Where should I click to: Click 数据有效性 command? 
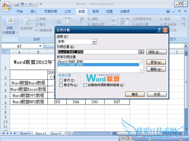(141, 19)
